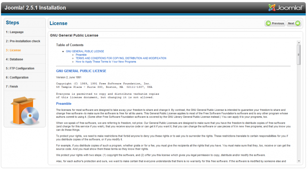Screen dimensions: 308x169
Task: Click the Next button label
Action: pyautogui.click(x=291, y=23)
